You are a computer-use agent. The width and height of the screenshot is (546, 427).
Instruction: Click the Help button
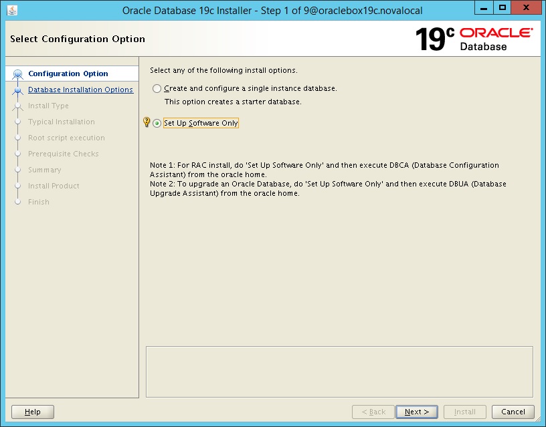pyautogui.click(x=32, y=412)
